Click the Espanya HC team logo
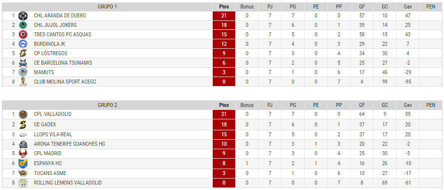The image size is (444, 190). (22, 163)
